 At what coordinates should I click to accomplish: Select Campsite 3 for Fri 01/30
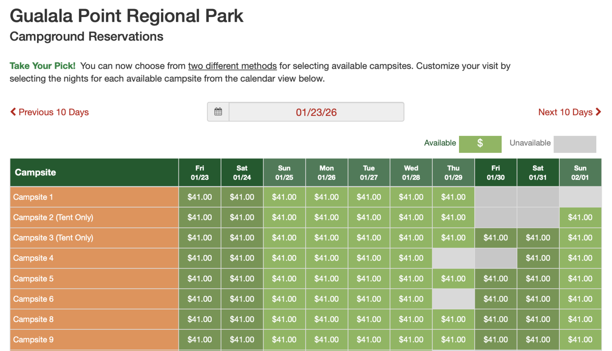(496, 238)
